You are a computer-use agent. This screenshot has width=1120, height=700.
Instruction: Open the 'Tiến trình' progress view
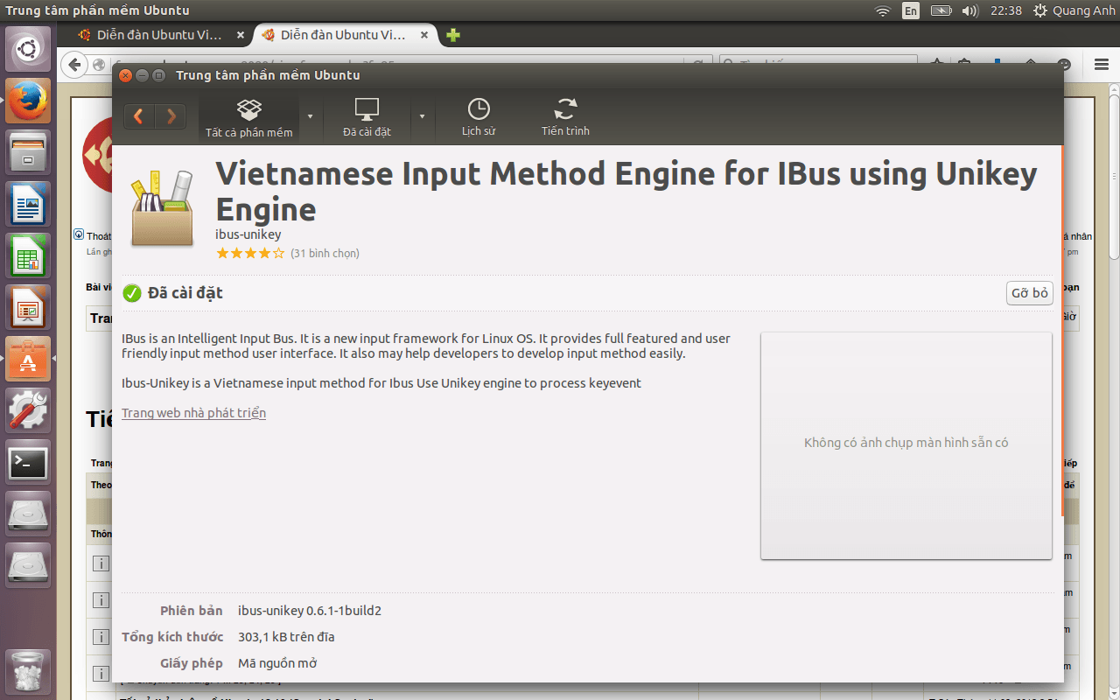click(565, 118)
